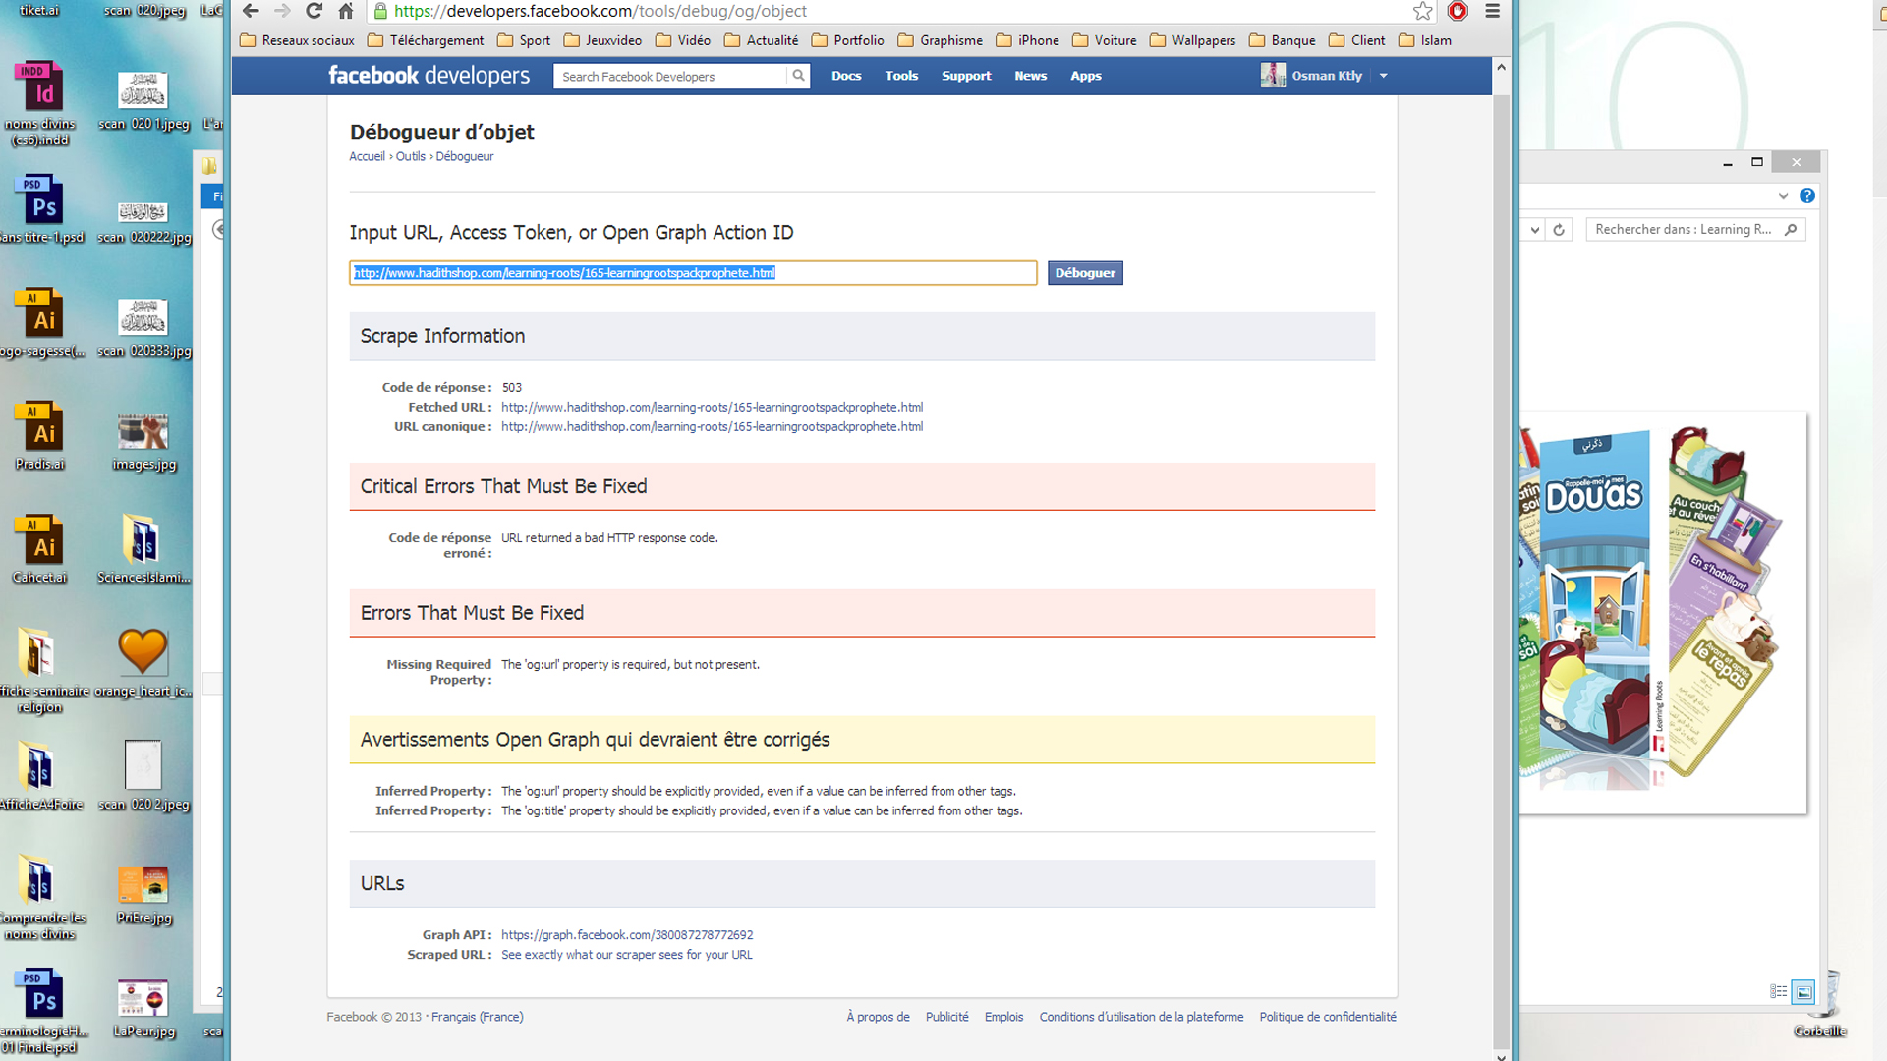Open the logo-sagesse Illustrator file
Screen dimensions: 1887x1061
41,322
